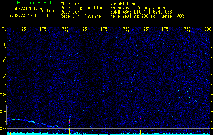
Task: Select the filename UT2508241750.pn text
Action: coord(24,9)
